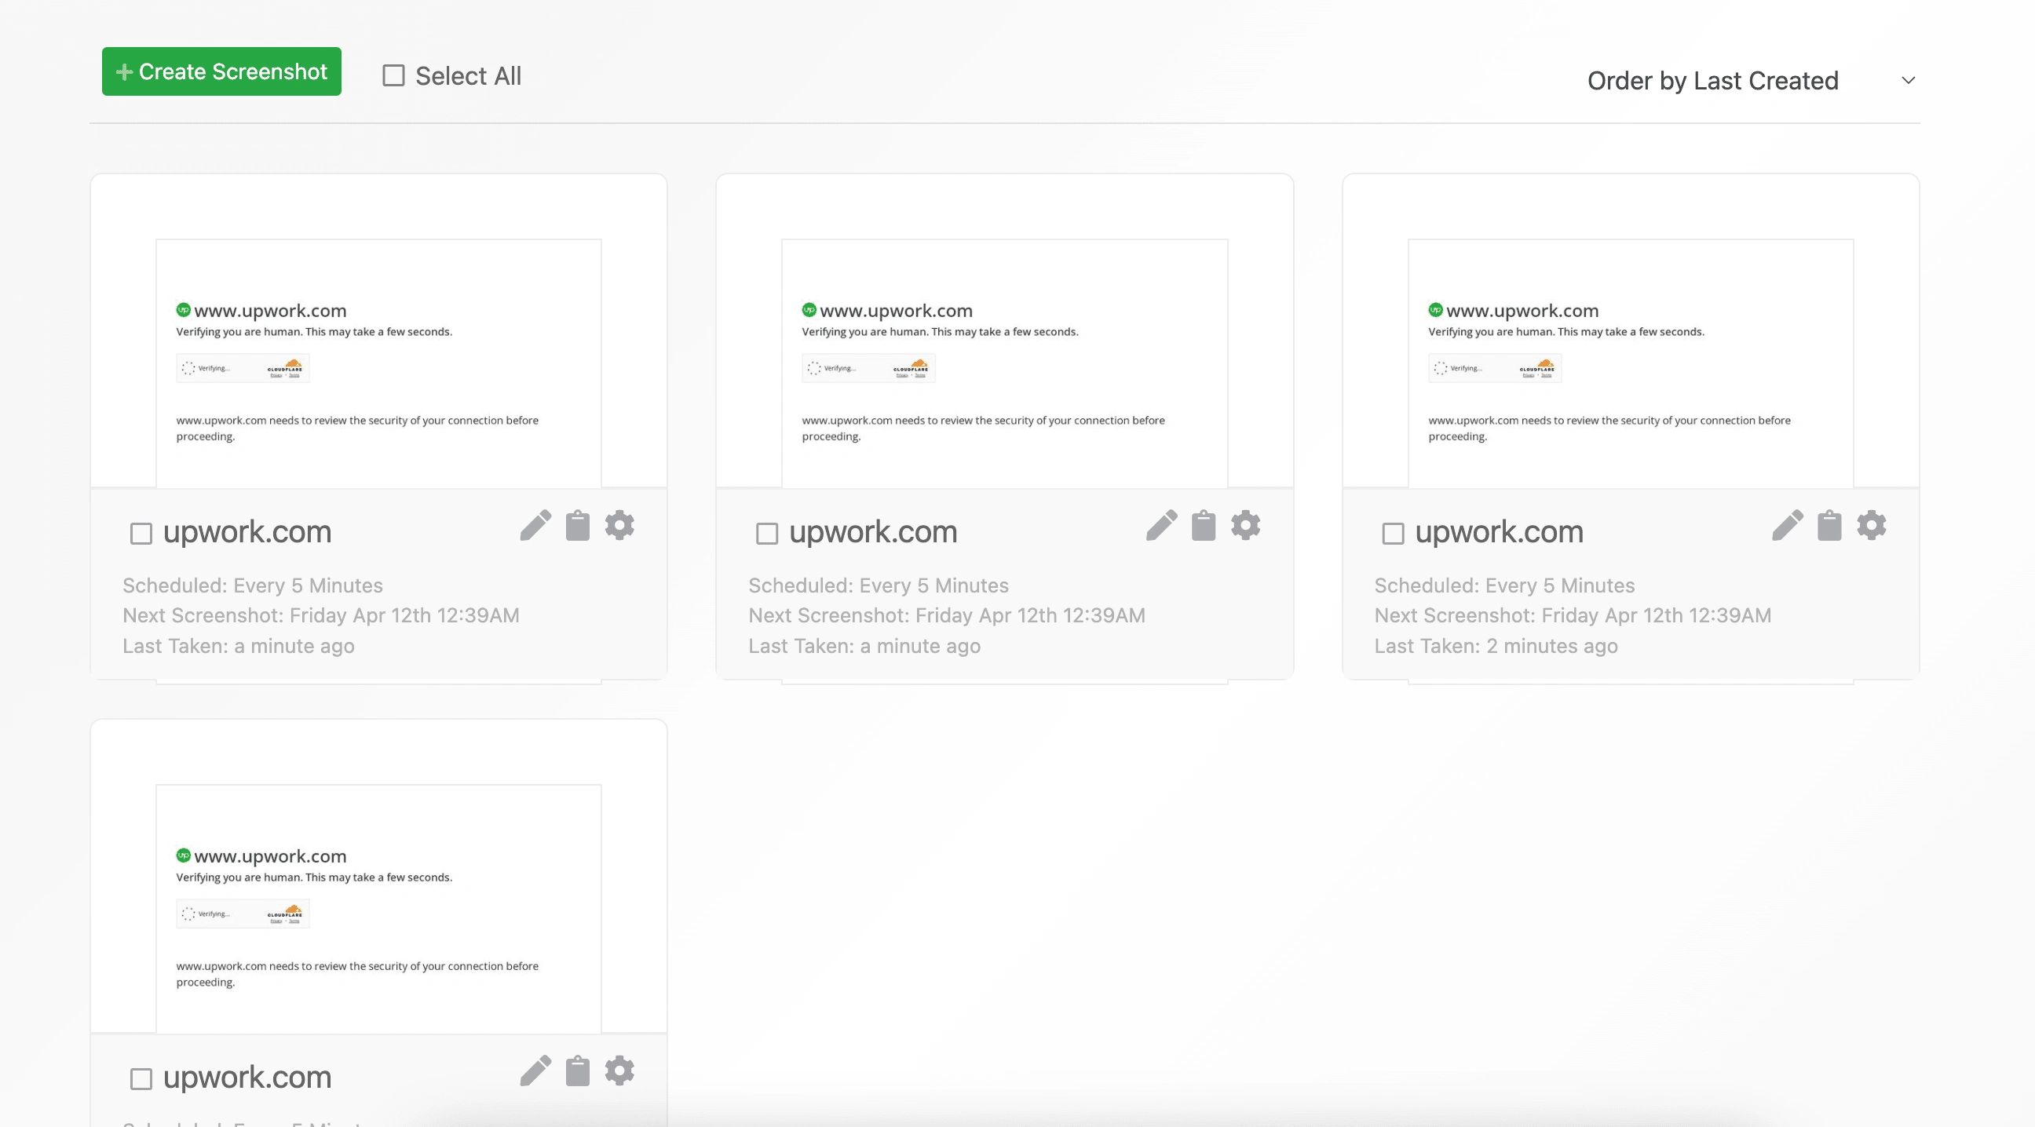Viewport: 2035px width, 1127px height.
Task: Open gear settings on second upwork.com card
Action: click(1245, 525)
